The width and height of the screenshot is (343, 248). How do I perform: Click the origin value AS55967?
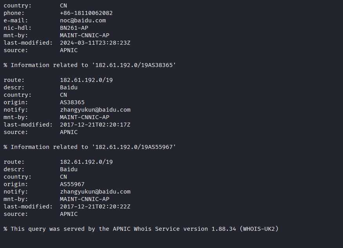tap(72, 184)
